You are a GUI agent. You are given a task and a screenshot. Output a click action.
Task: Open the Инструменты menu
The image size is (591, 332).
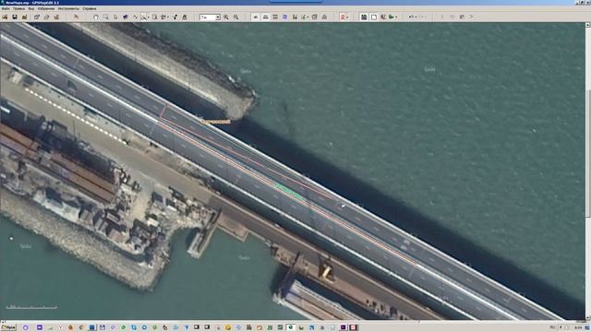pyautogui.click(x=69, y=8)
